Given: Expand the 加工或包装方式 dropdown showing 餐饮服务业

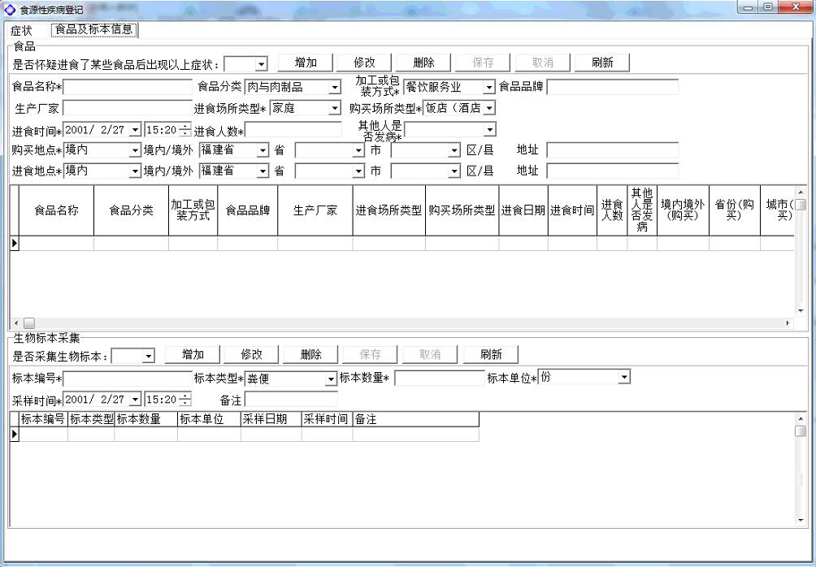Looking at the screenshot, I should click(488, 88).
